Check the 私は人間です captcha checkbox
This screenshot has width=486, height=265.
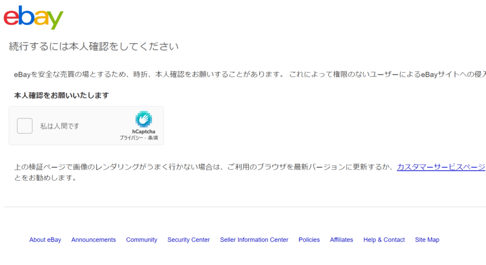click(25, 126)
